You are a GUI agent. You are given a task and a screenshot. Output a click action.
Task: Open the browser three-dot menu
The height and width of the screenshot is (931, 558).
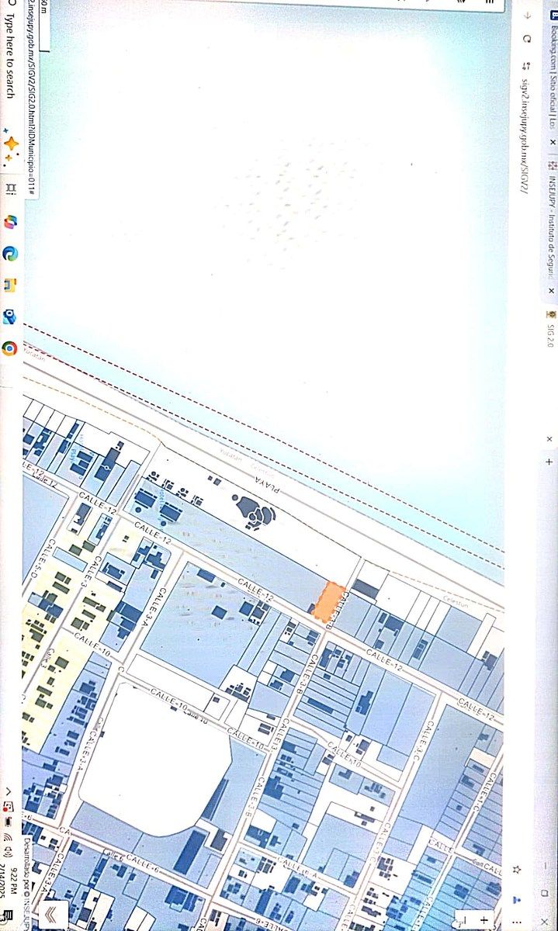pos(517,922)
